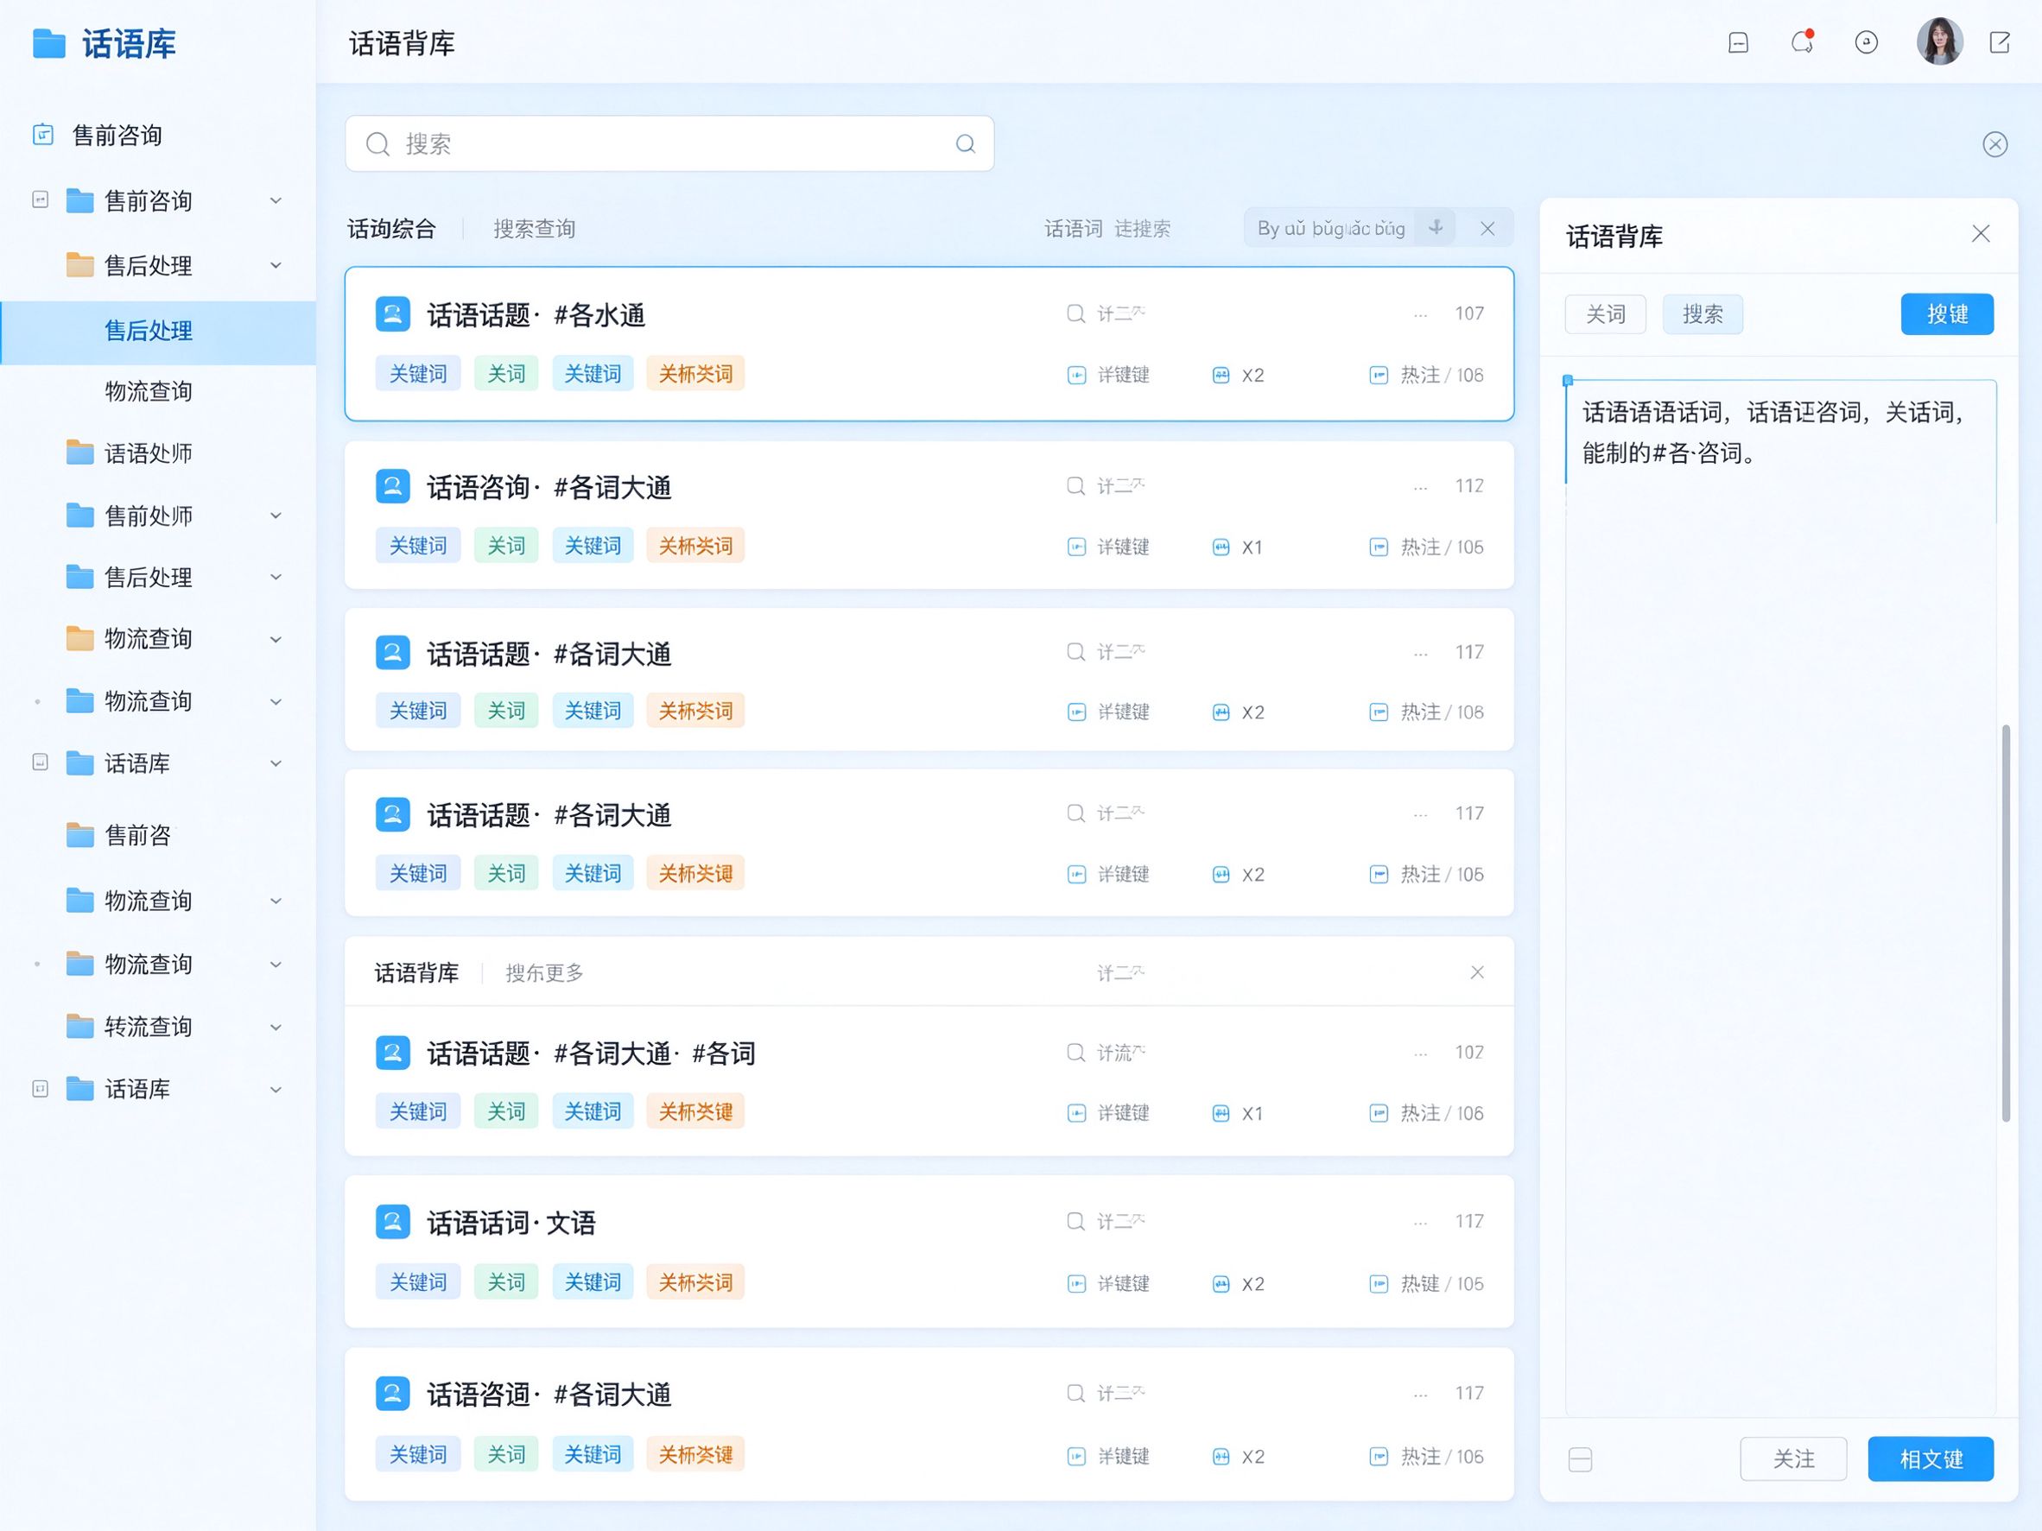Expand the 转流查询 folder chevron
2042x1531 pixels.
click(x=275, y=1026)
